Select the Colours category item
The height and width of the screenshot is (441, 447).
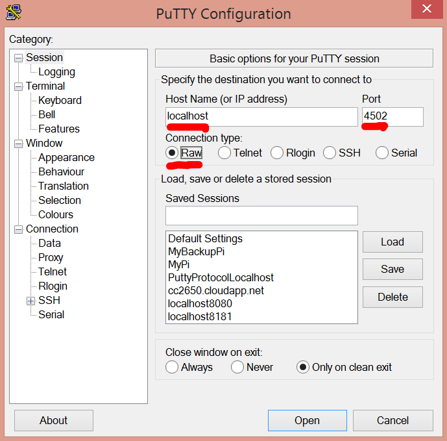[x=56, y=215]
